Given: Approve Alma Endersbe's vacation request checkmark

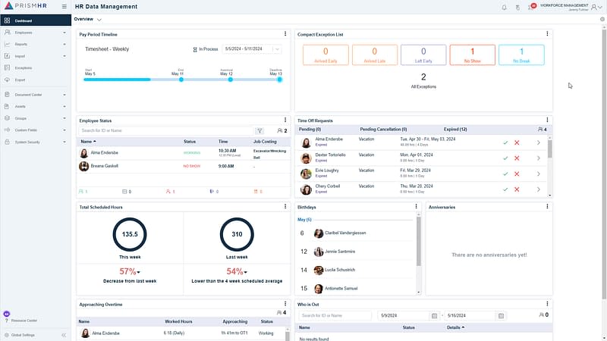Looking at the screenshot, I should (505, 142).
